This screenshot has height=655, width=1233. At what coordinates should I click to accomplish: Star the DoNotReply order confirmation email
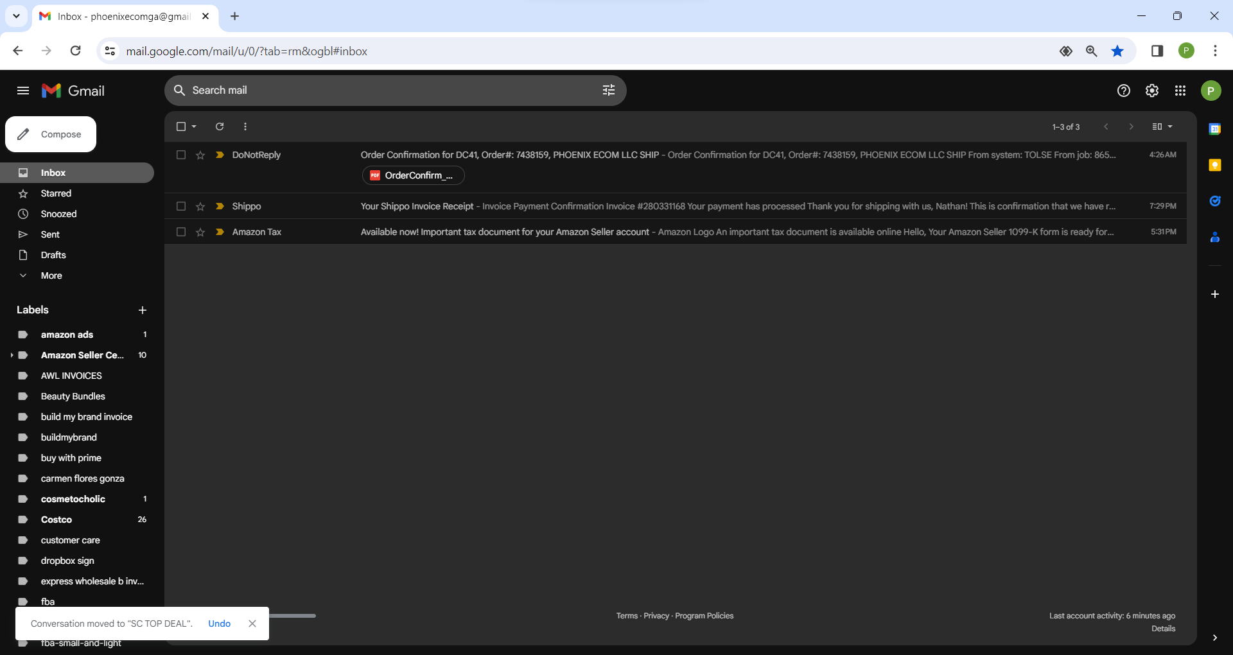[200, 155]
